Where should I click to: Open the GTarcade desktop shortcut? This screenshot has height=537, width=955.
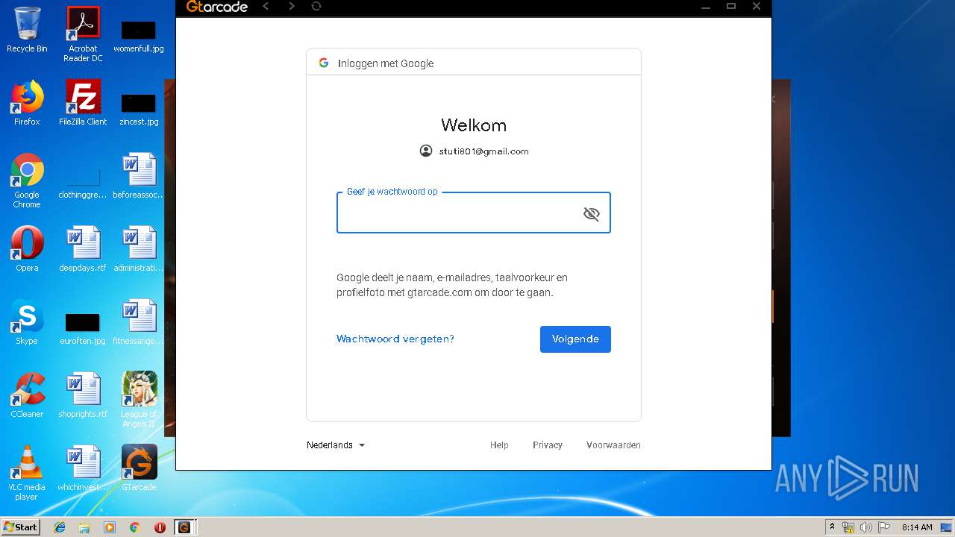coord(139,468)
